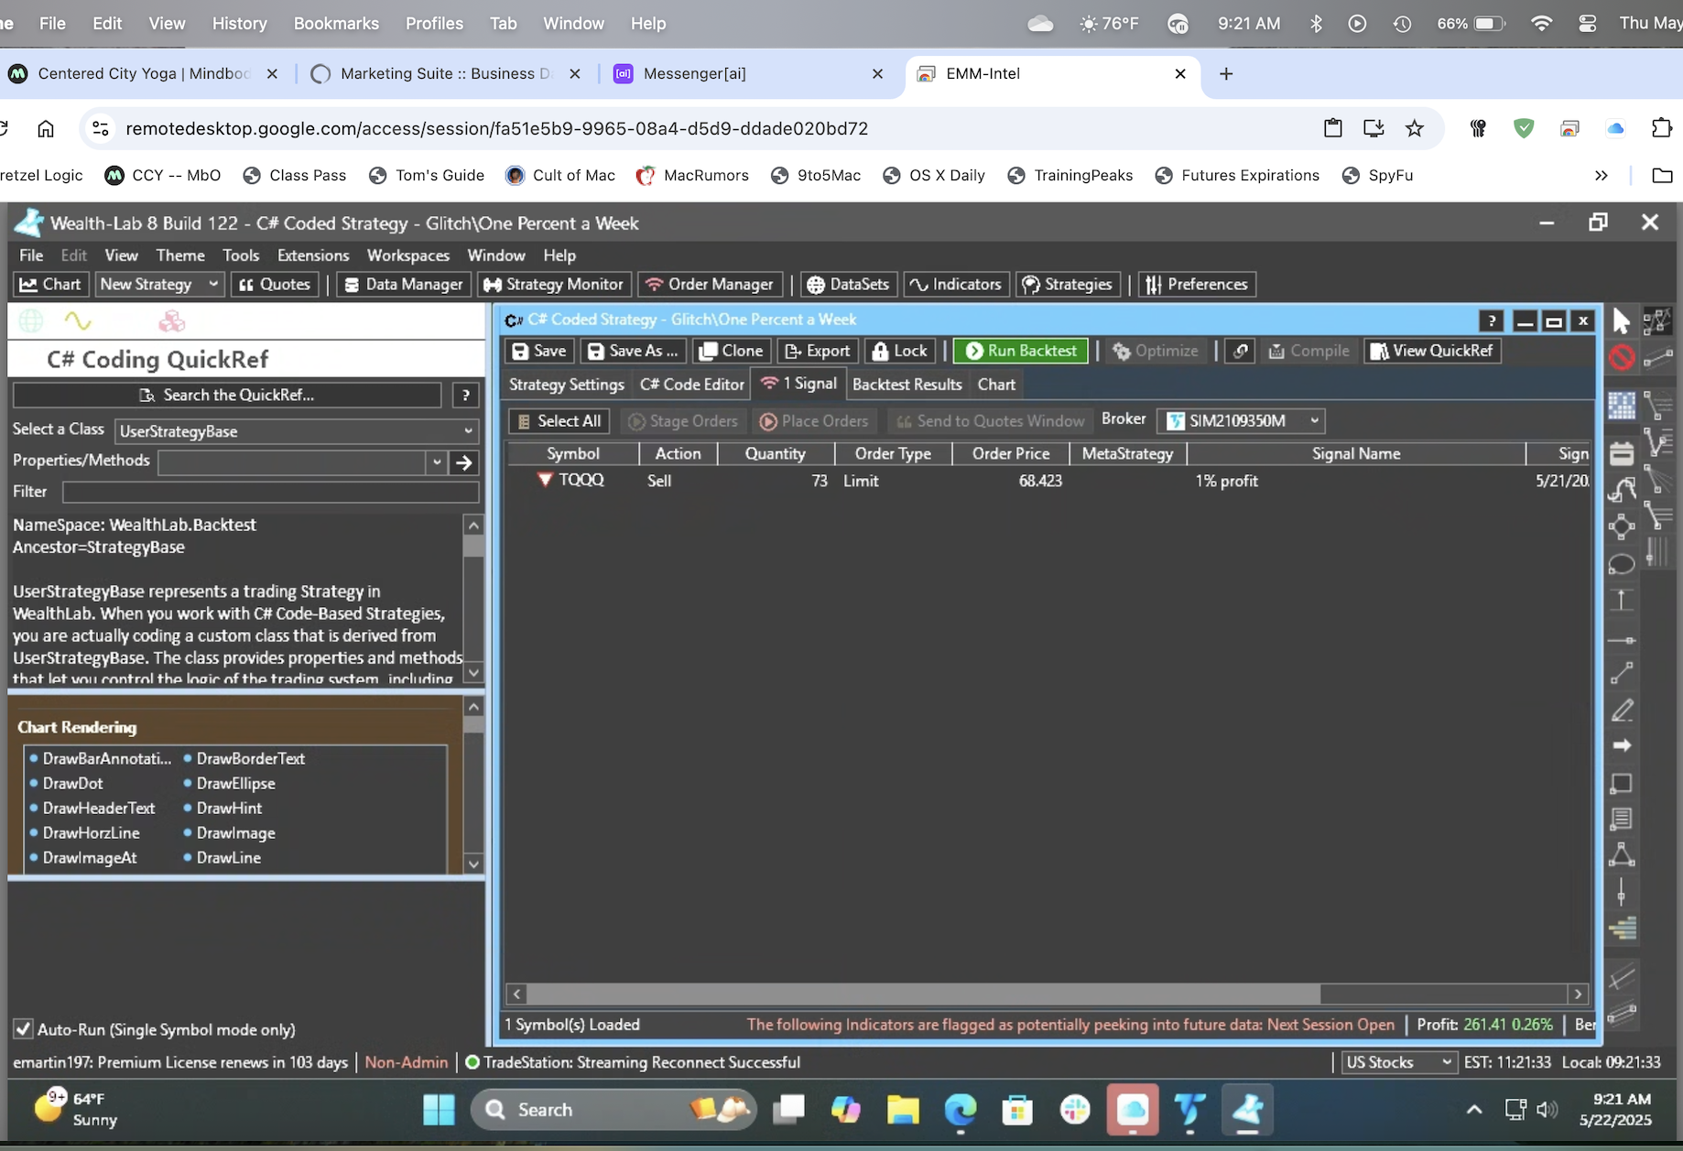Viewport: 1683px width, 1151px height.
Task: Open the Theme menu
Action: [180, 255]
